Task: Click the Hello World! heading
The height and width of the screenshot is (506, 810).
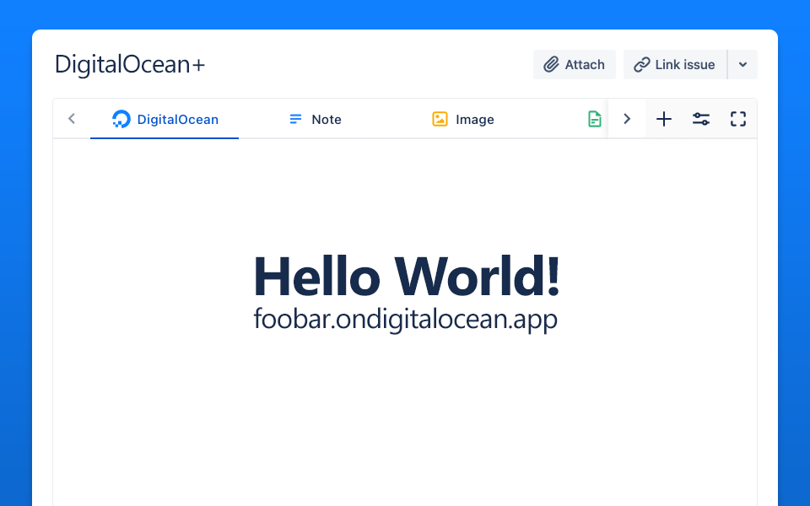Action: coord(406,277)
